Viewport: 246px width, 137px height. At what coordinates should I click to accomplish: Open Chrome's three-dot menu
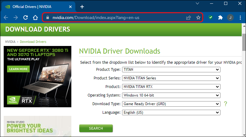coord(240,17)
